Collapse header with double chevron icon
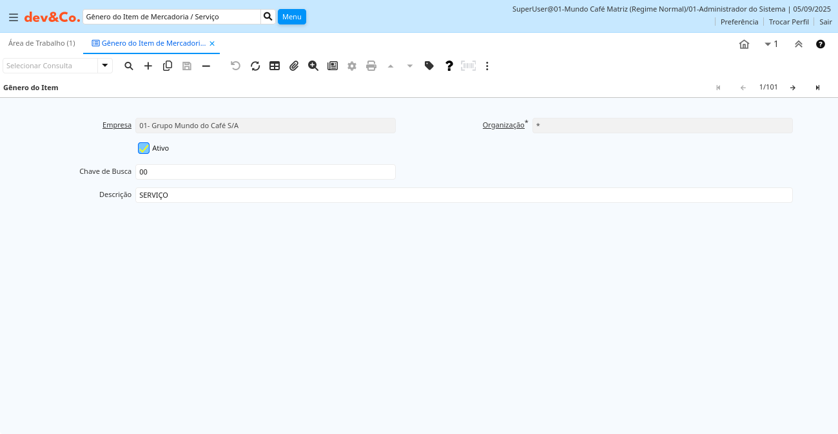Screen dimensions: 838x434 pos(799,44)
